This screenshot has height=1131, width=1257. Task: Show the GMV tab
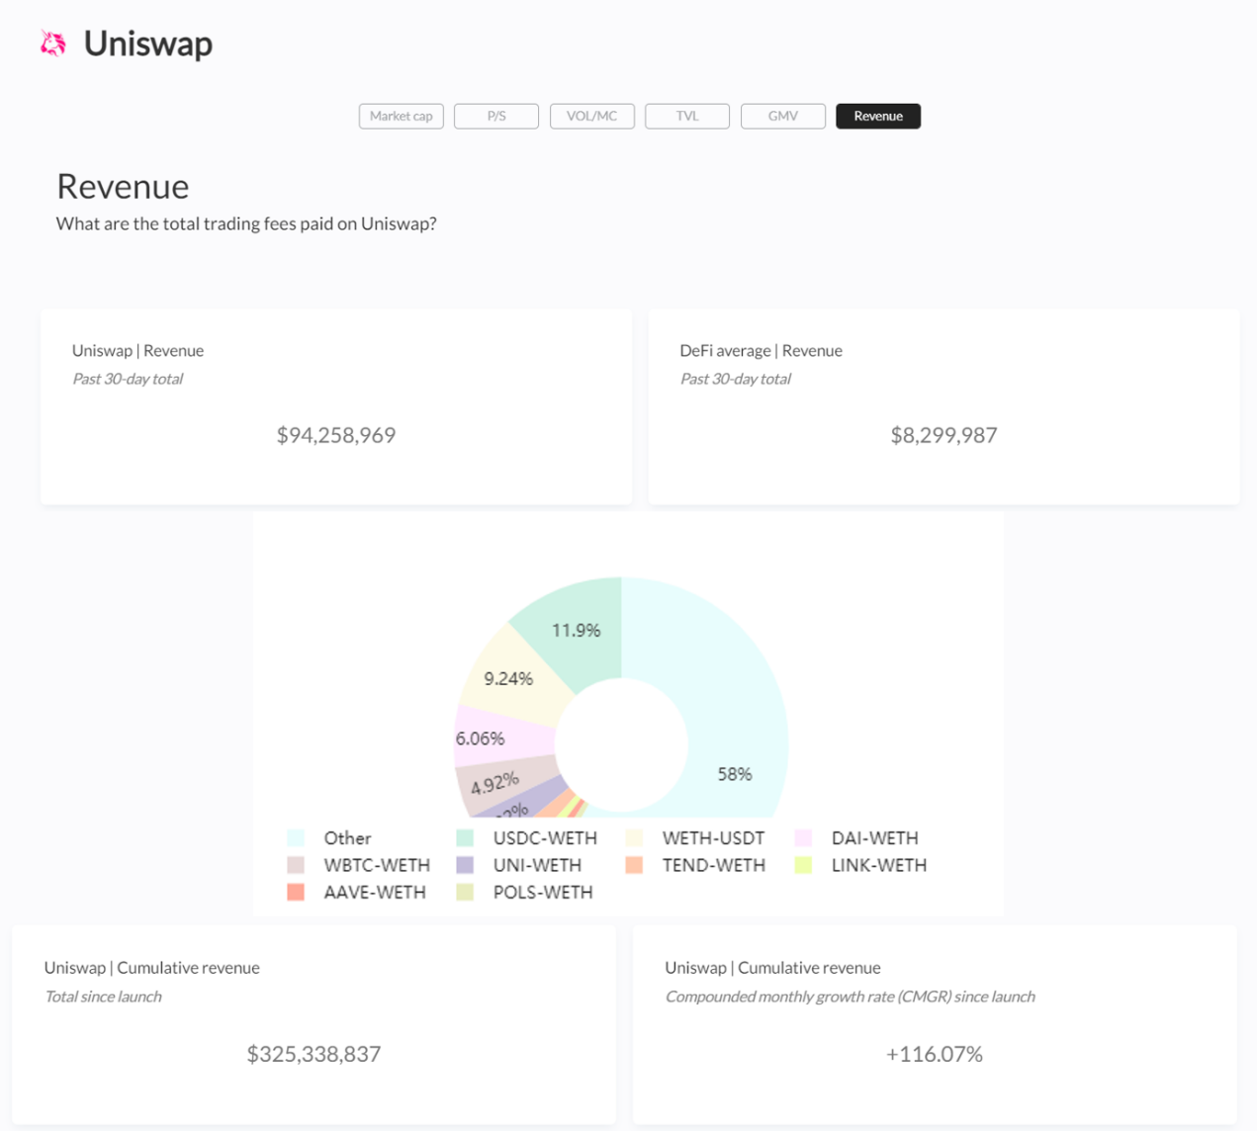click(x=782, y=117)
